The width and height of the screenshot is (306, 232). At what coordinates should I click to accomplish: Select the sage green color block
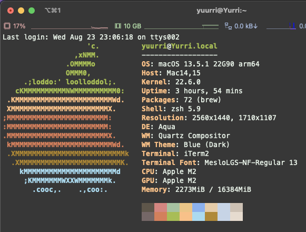(173, 207)
